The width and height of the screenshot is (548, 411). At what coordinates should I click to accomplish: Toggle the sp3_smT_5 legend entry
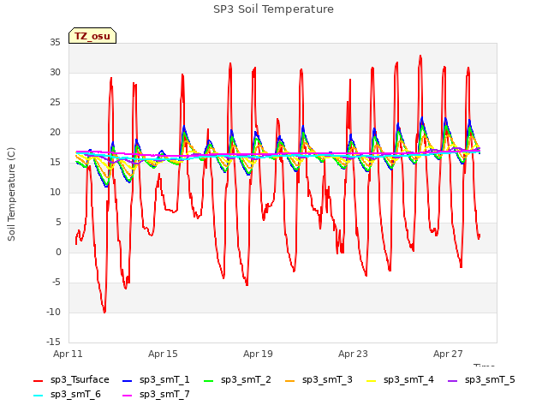[481, 380]
